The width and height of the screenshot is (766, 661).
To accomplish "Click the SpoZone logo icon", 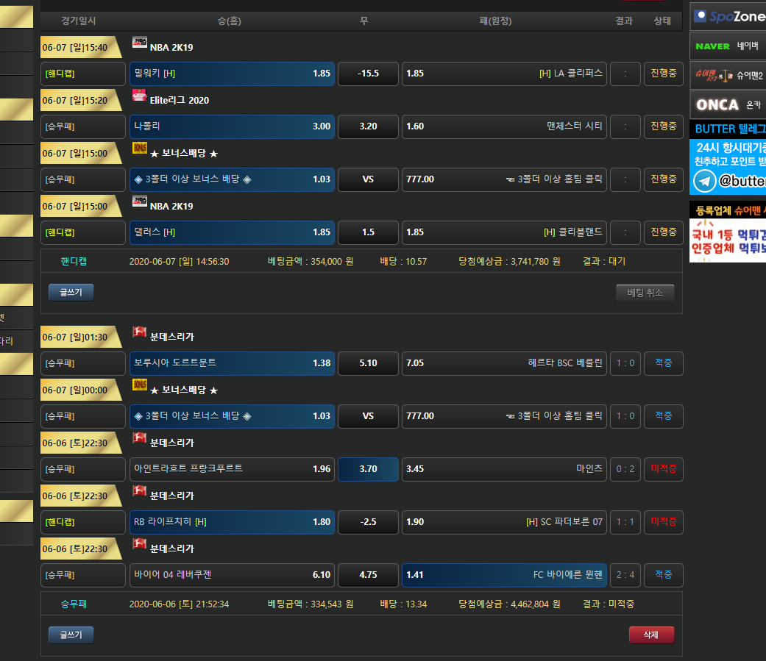I will [x=701, y=16].
